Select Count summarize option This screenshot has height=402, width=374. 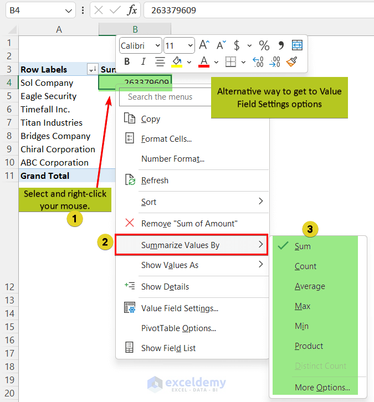pos(318,266)
